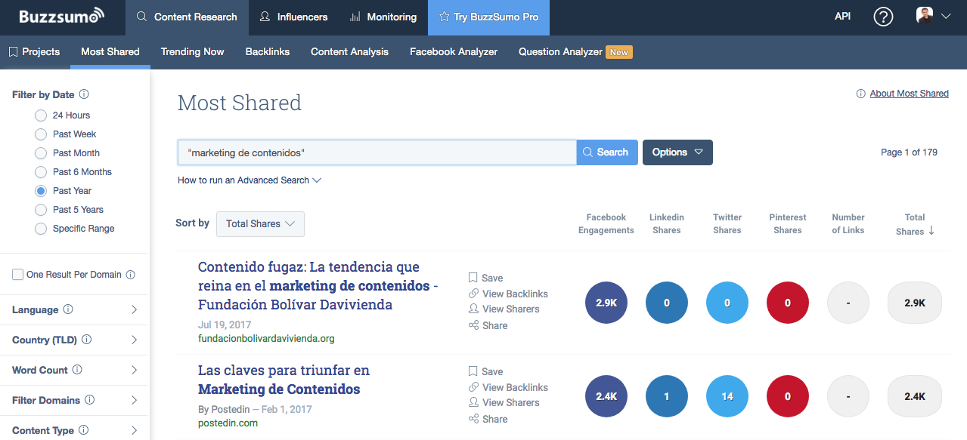Go to the Projects tab

tap(35, 52)
